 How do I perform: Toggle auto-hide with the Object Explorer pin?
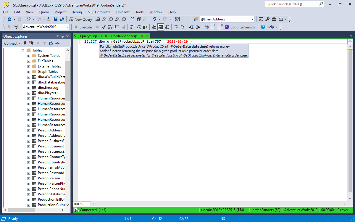point(62,36)
